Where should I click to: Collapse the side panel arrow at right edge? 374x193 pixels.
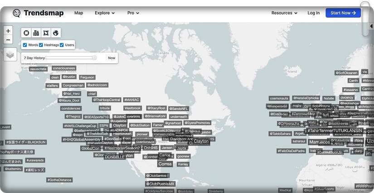click(371, 26)
